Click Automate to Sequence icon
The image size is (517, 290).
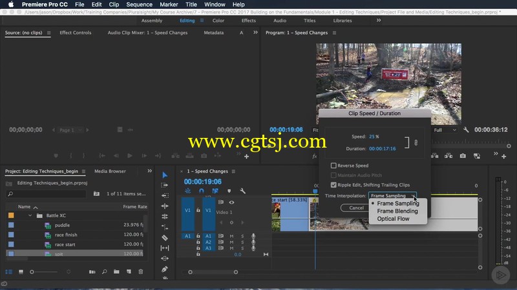click(92, 271)
